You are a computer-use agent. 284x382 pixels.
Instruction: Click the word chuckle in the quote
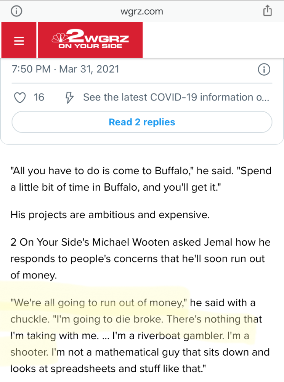pos(30,319)
